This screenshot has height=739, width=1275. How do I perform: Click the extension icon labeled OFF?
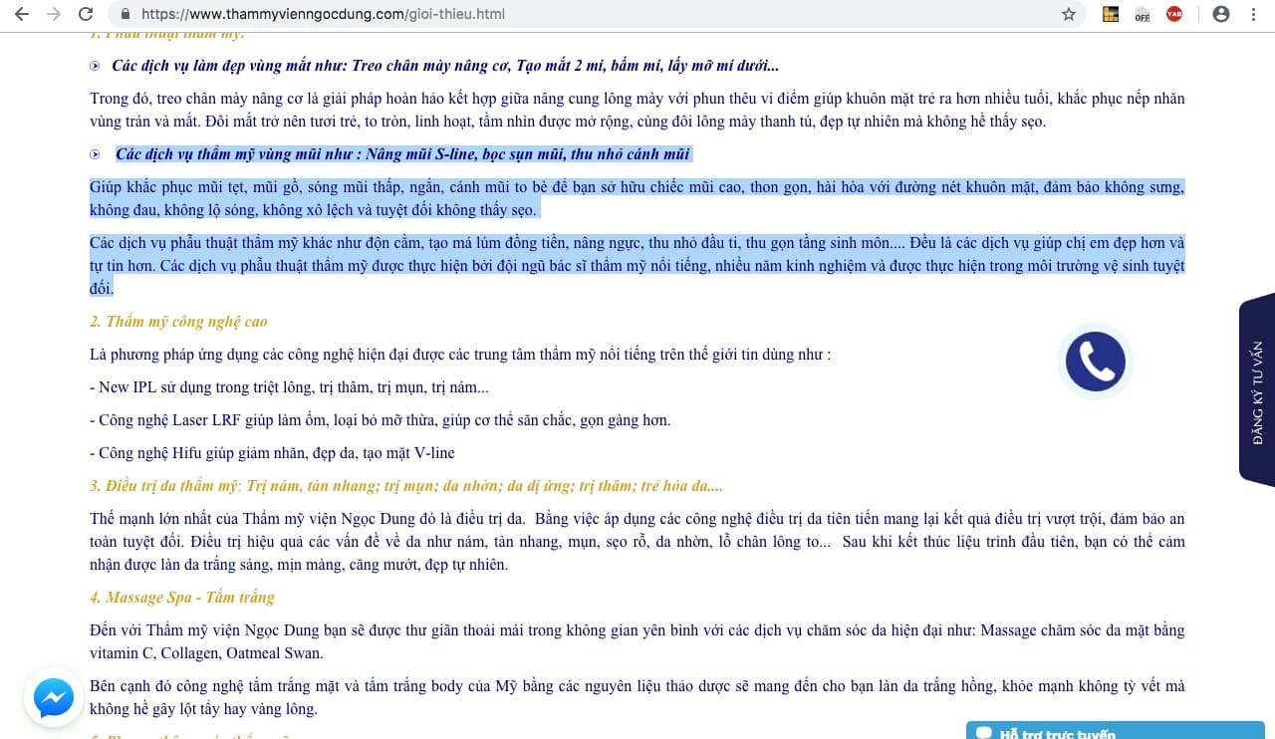[1143, 14]
